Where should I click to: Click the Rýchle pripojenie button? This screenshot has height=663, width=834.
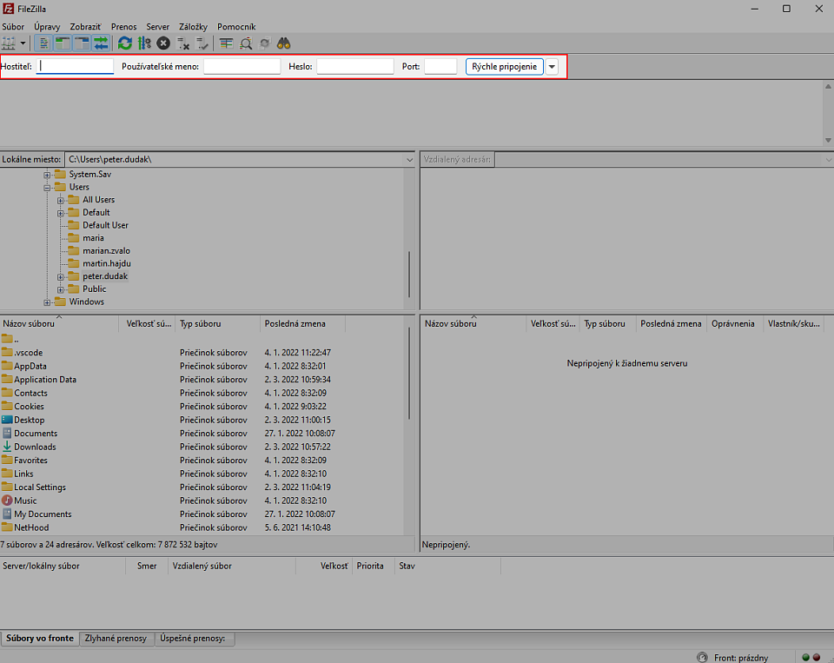point(504,67)
